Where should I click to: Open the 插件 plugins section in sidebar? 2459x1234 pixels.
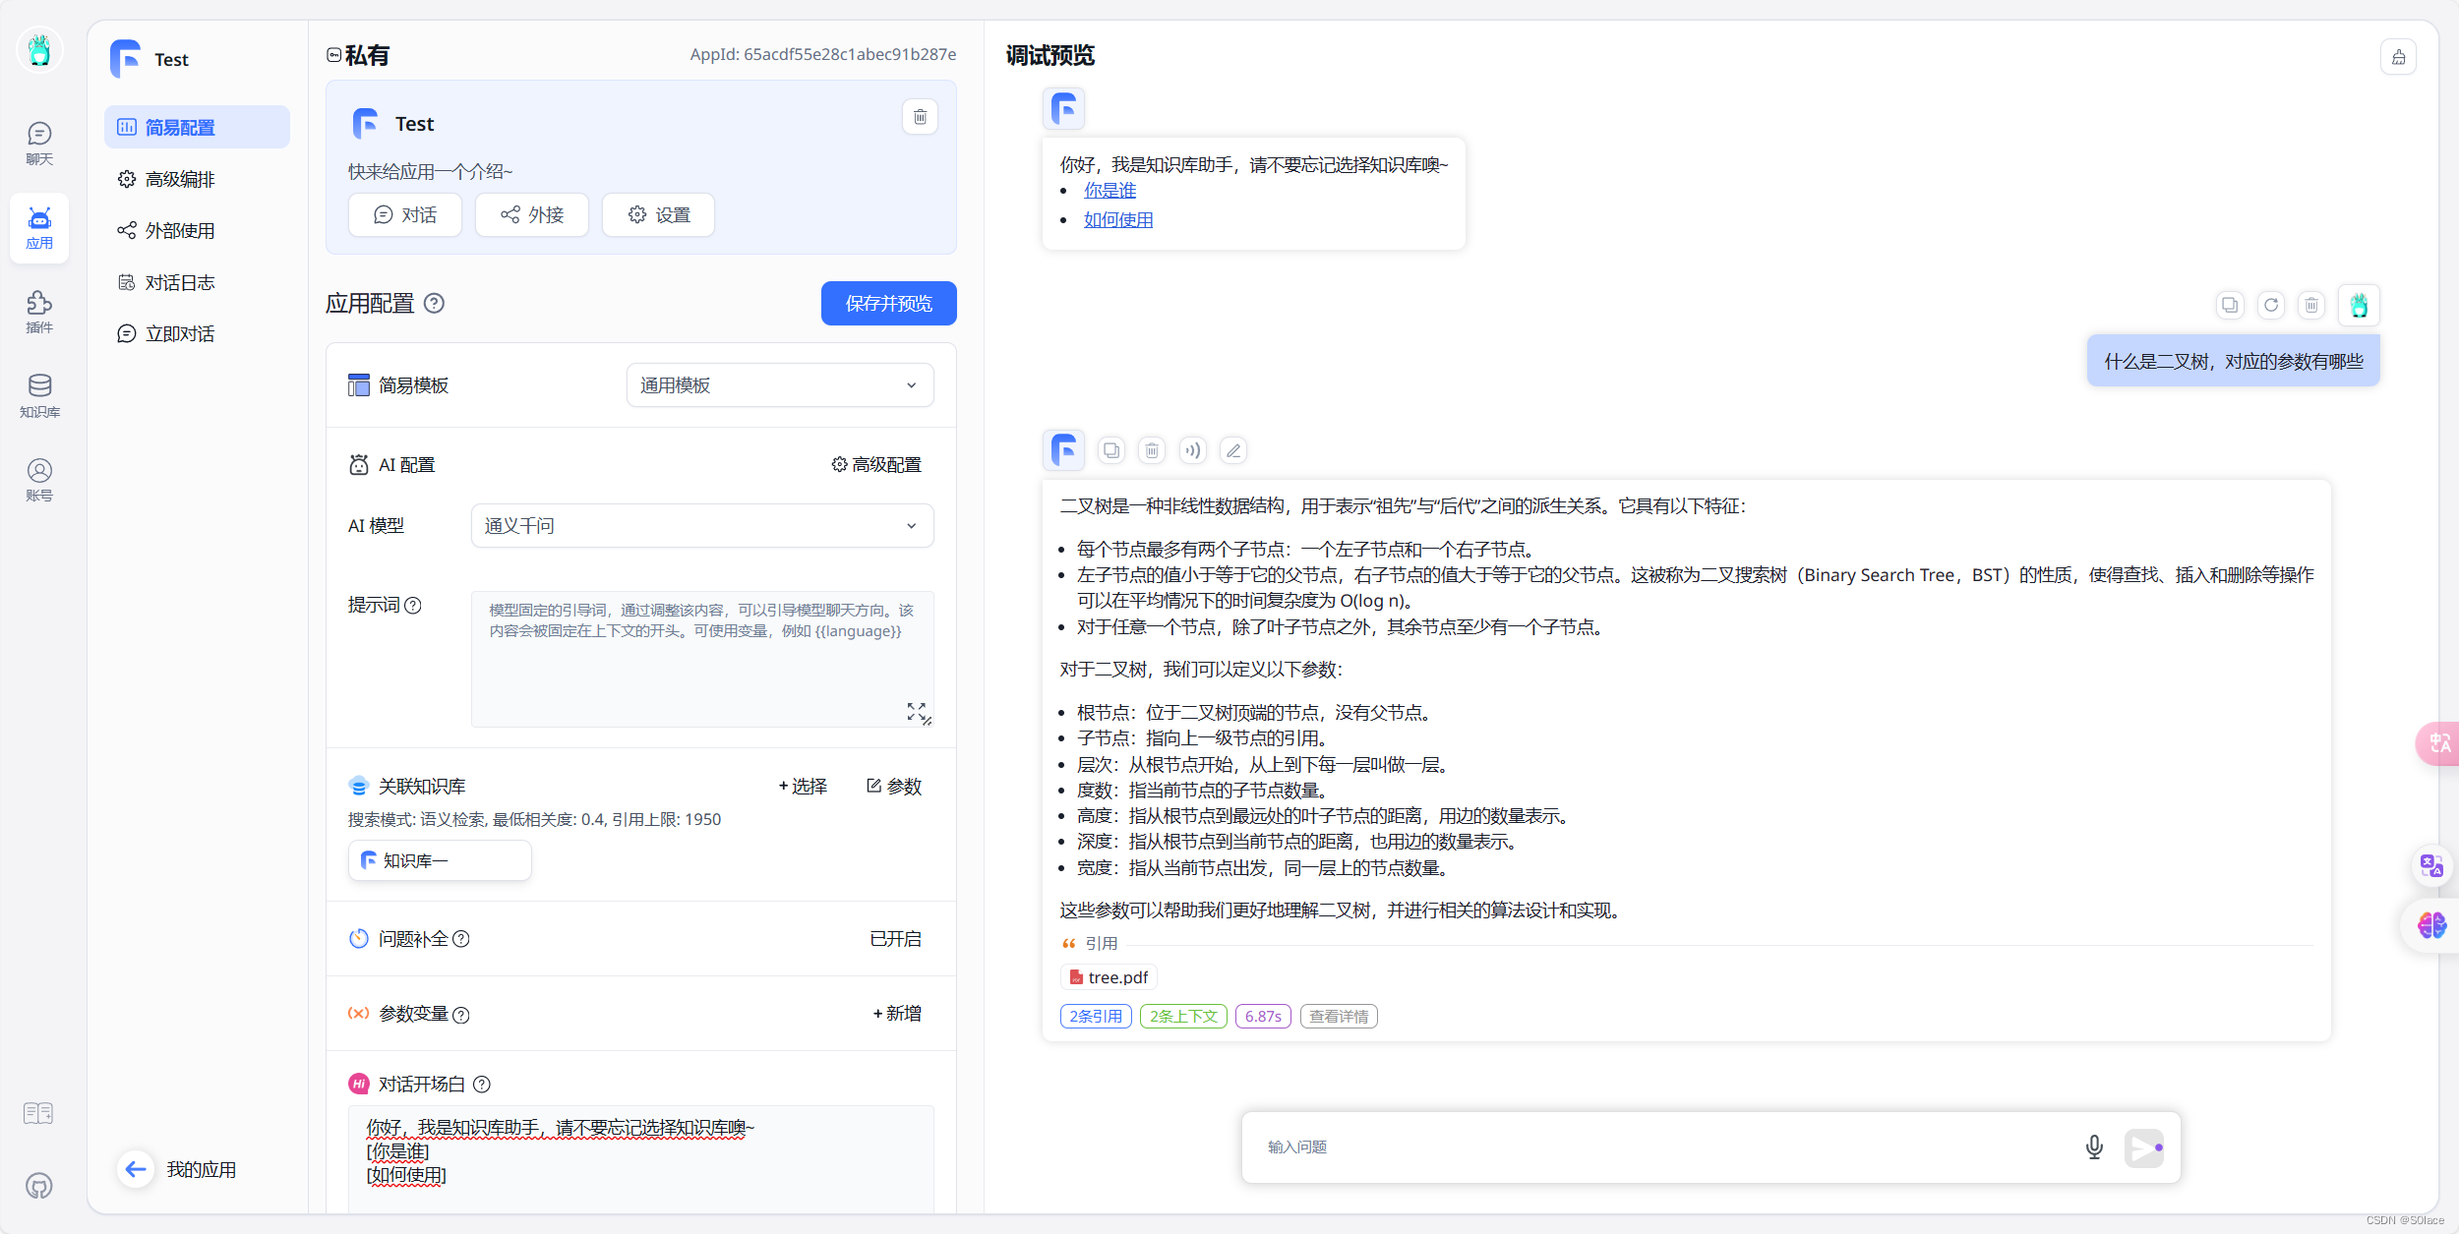tap(39, 312)
